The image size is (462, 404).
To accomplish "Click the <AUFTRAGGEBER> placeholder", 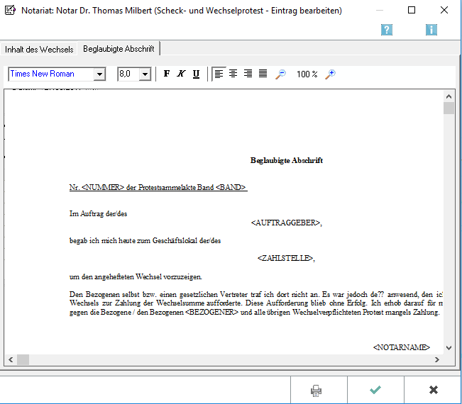I will [x=287, y=223].
